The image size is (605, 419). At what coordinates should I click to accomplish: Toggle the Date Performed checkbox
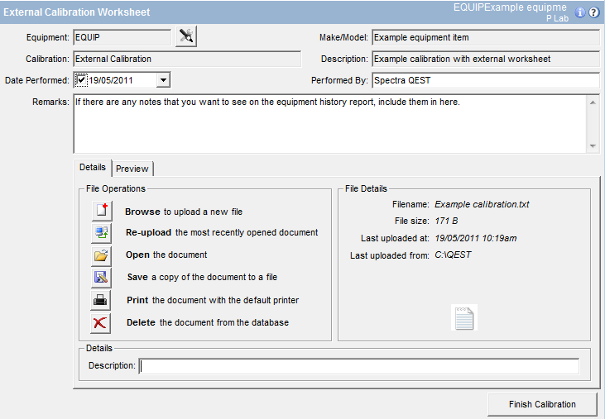(81, 80)
